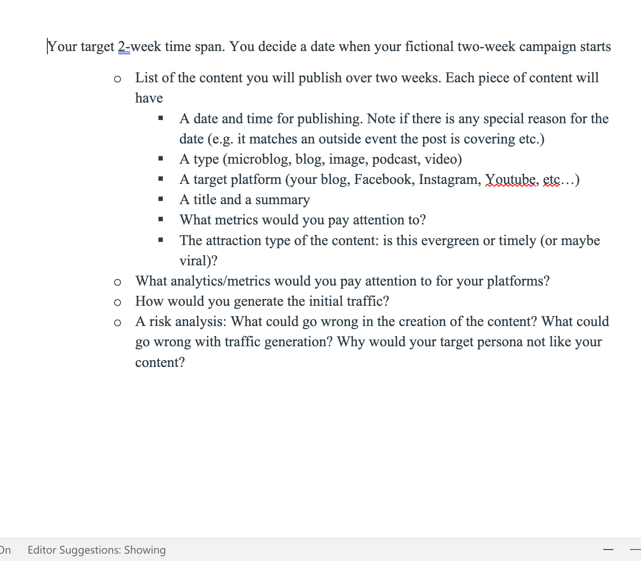This screenshot has width=641, height=561.
Task: Select the misspelled word "Youtube"
Action: pos(510,179)
